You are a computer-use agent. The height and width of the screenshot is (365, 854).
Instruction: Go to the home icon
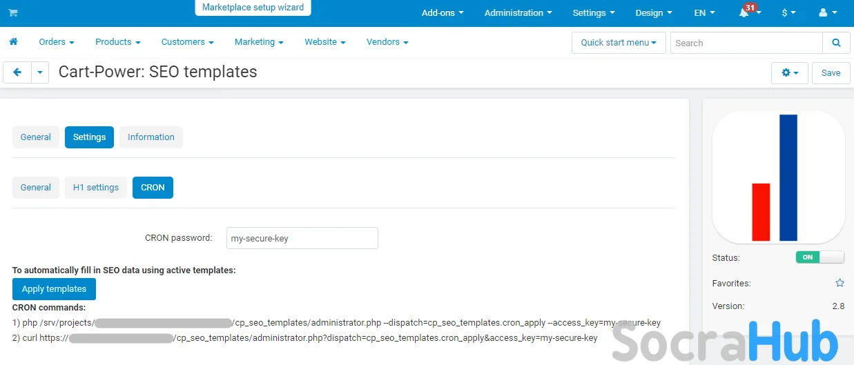[x=13, y=42]
